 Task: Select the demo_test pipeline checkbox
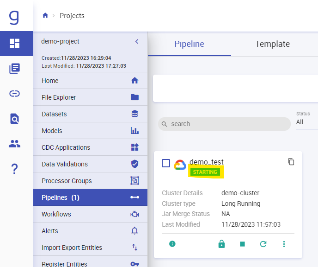pos(166,163)
